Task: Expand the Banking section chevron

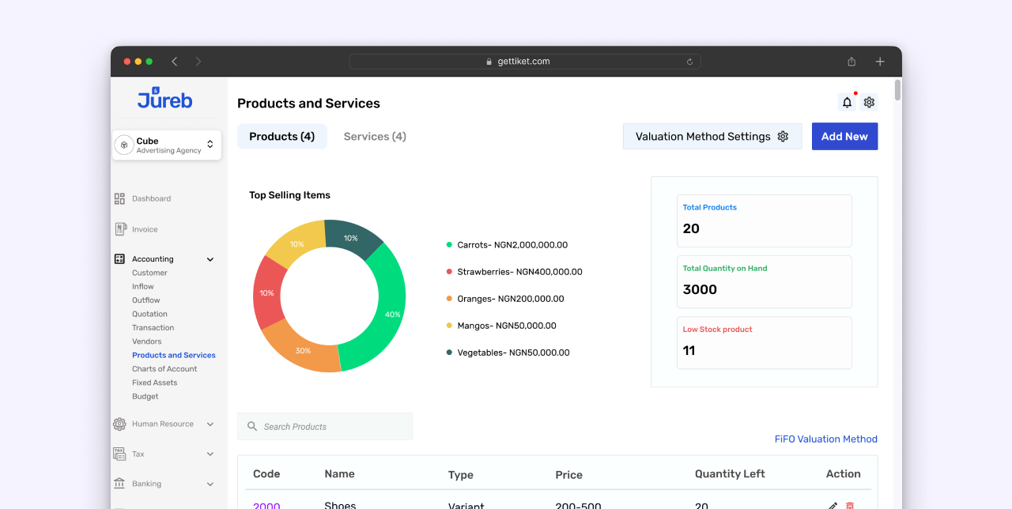Action: pos(210,484)
